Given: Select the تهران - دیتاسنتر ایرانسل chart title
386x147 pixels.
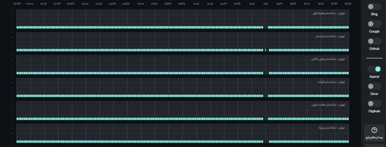Looking at the screenshot, I should point(330,36).
